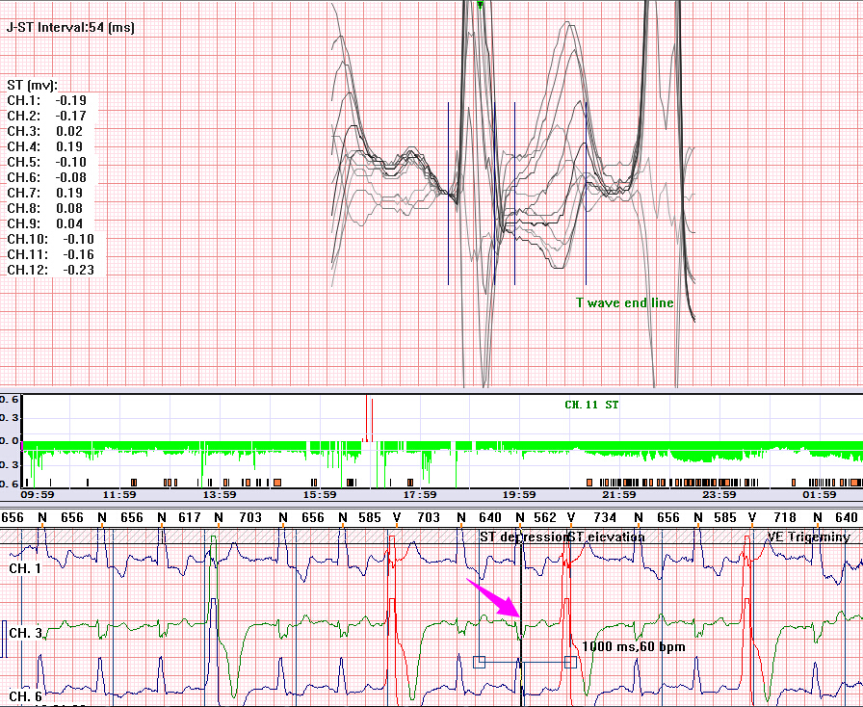Image resolution: width=863 pixels, height=707 pixels.
Task: Click the green marker atop the ST overlay
Action: [x=481, y=5]
